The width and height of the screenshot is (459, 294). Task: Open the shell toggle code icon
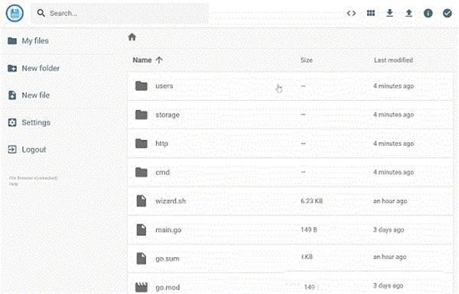(351, 13)
